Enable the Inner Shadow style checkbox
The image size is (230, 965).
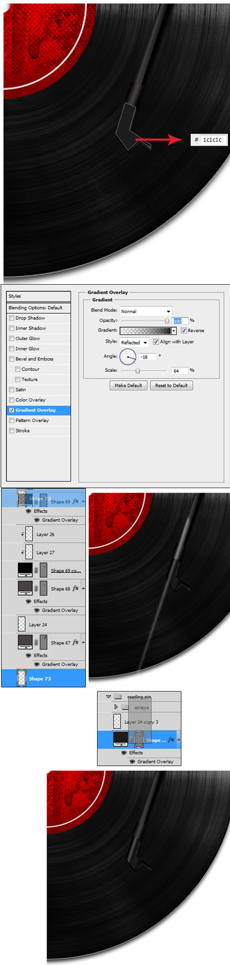pyautogui.click(x=11, y=328)
